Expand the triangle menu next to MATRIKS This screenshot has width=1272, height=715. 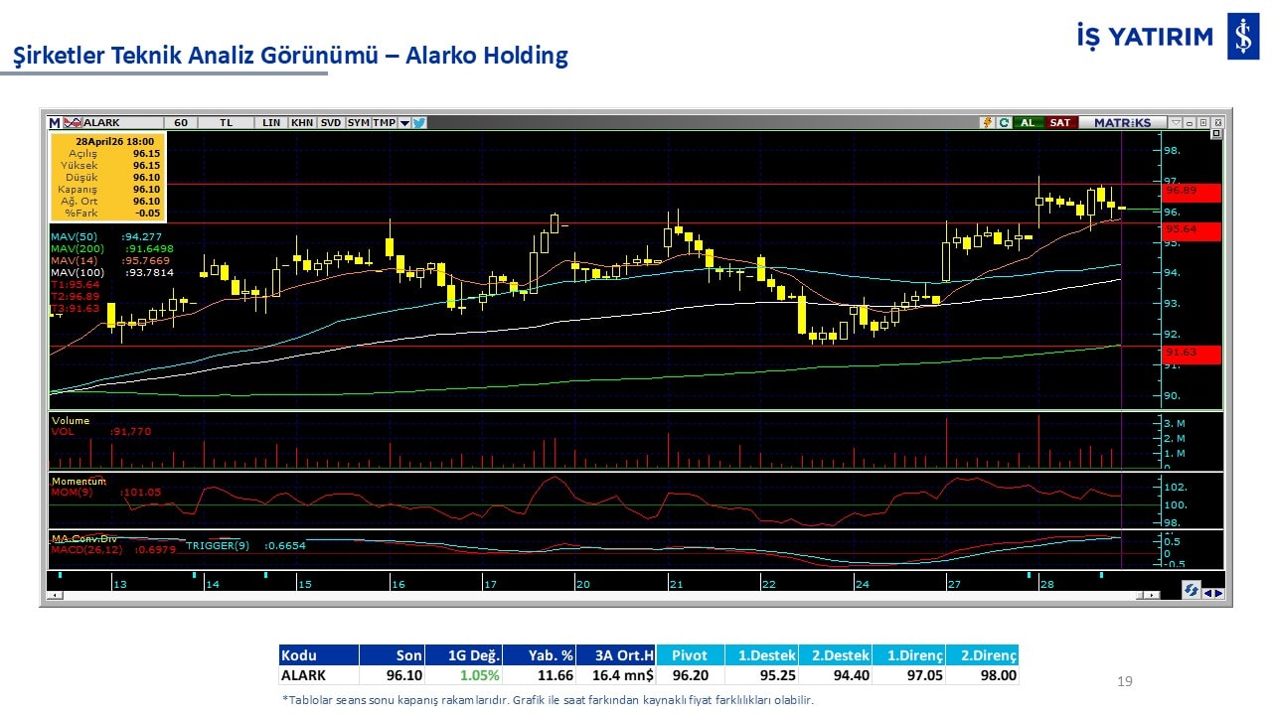click(1176, 123)
